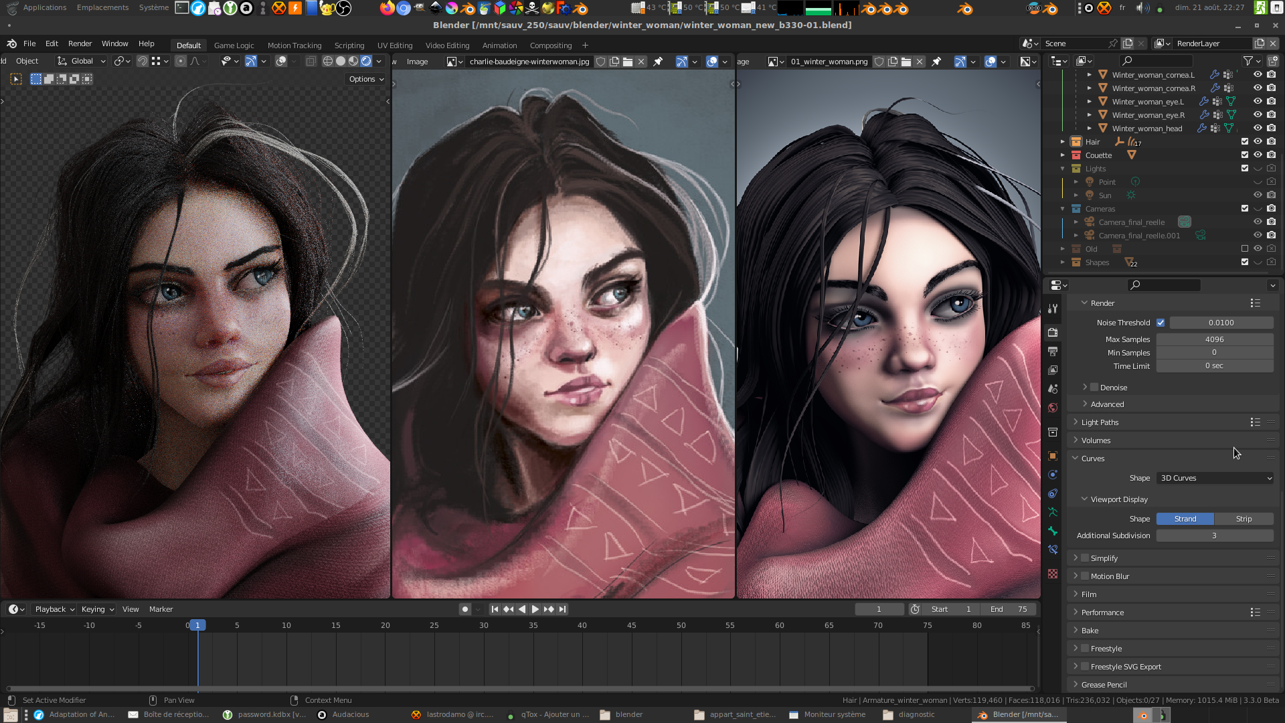The height and width of the screenshot is (723, 1285).
Task: Expand the Performance panel
Action: click(x=1076, y=613)
